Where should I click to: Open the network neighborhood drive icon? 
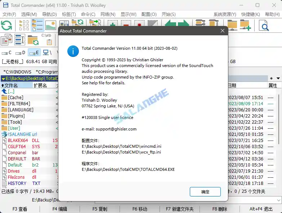[47, 53]
